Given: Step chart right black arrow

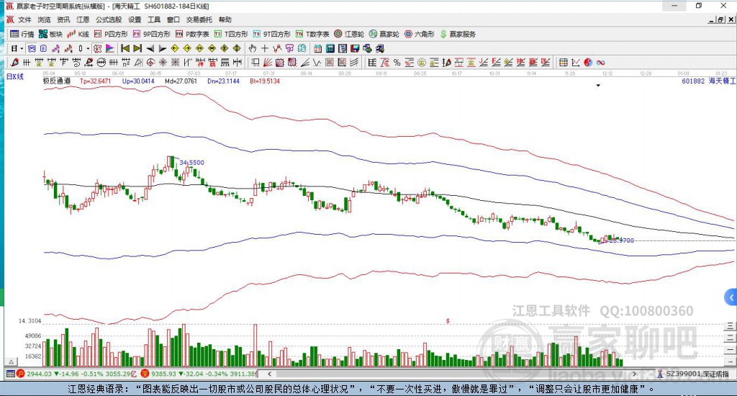Looking at the screenshot, I should 162,48.
